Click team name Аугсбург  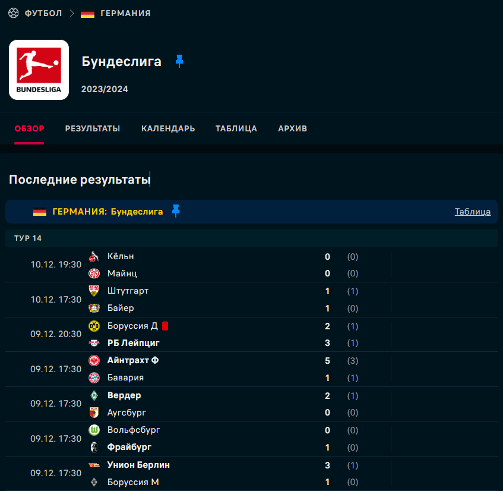pos(126,413)
